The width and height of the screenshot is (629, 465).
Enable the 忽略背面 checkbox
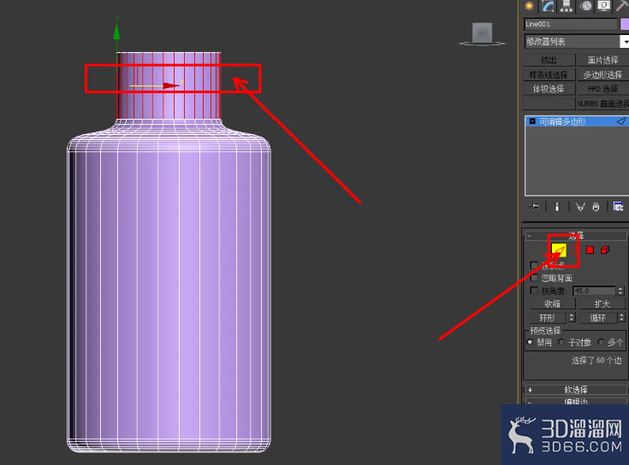(x=534, y=278)
